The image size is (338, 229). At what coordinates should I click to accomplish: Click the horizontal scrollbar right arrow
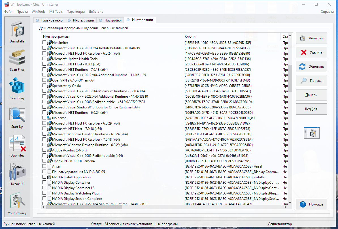coord(285,207)
